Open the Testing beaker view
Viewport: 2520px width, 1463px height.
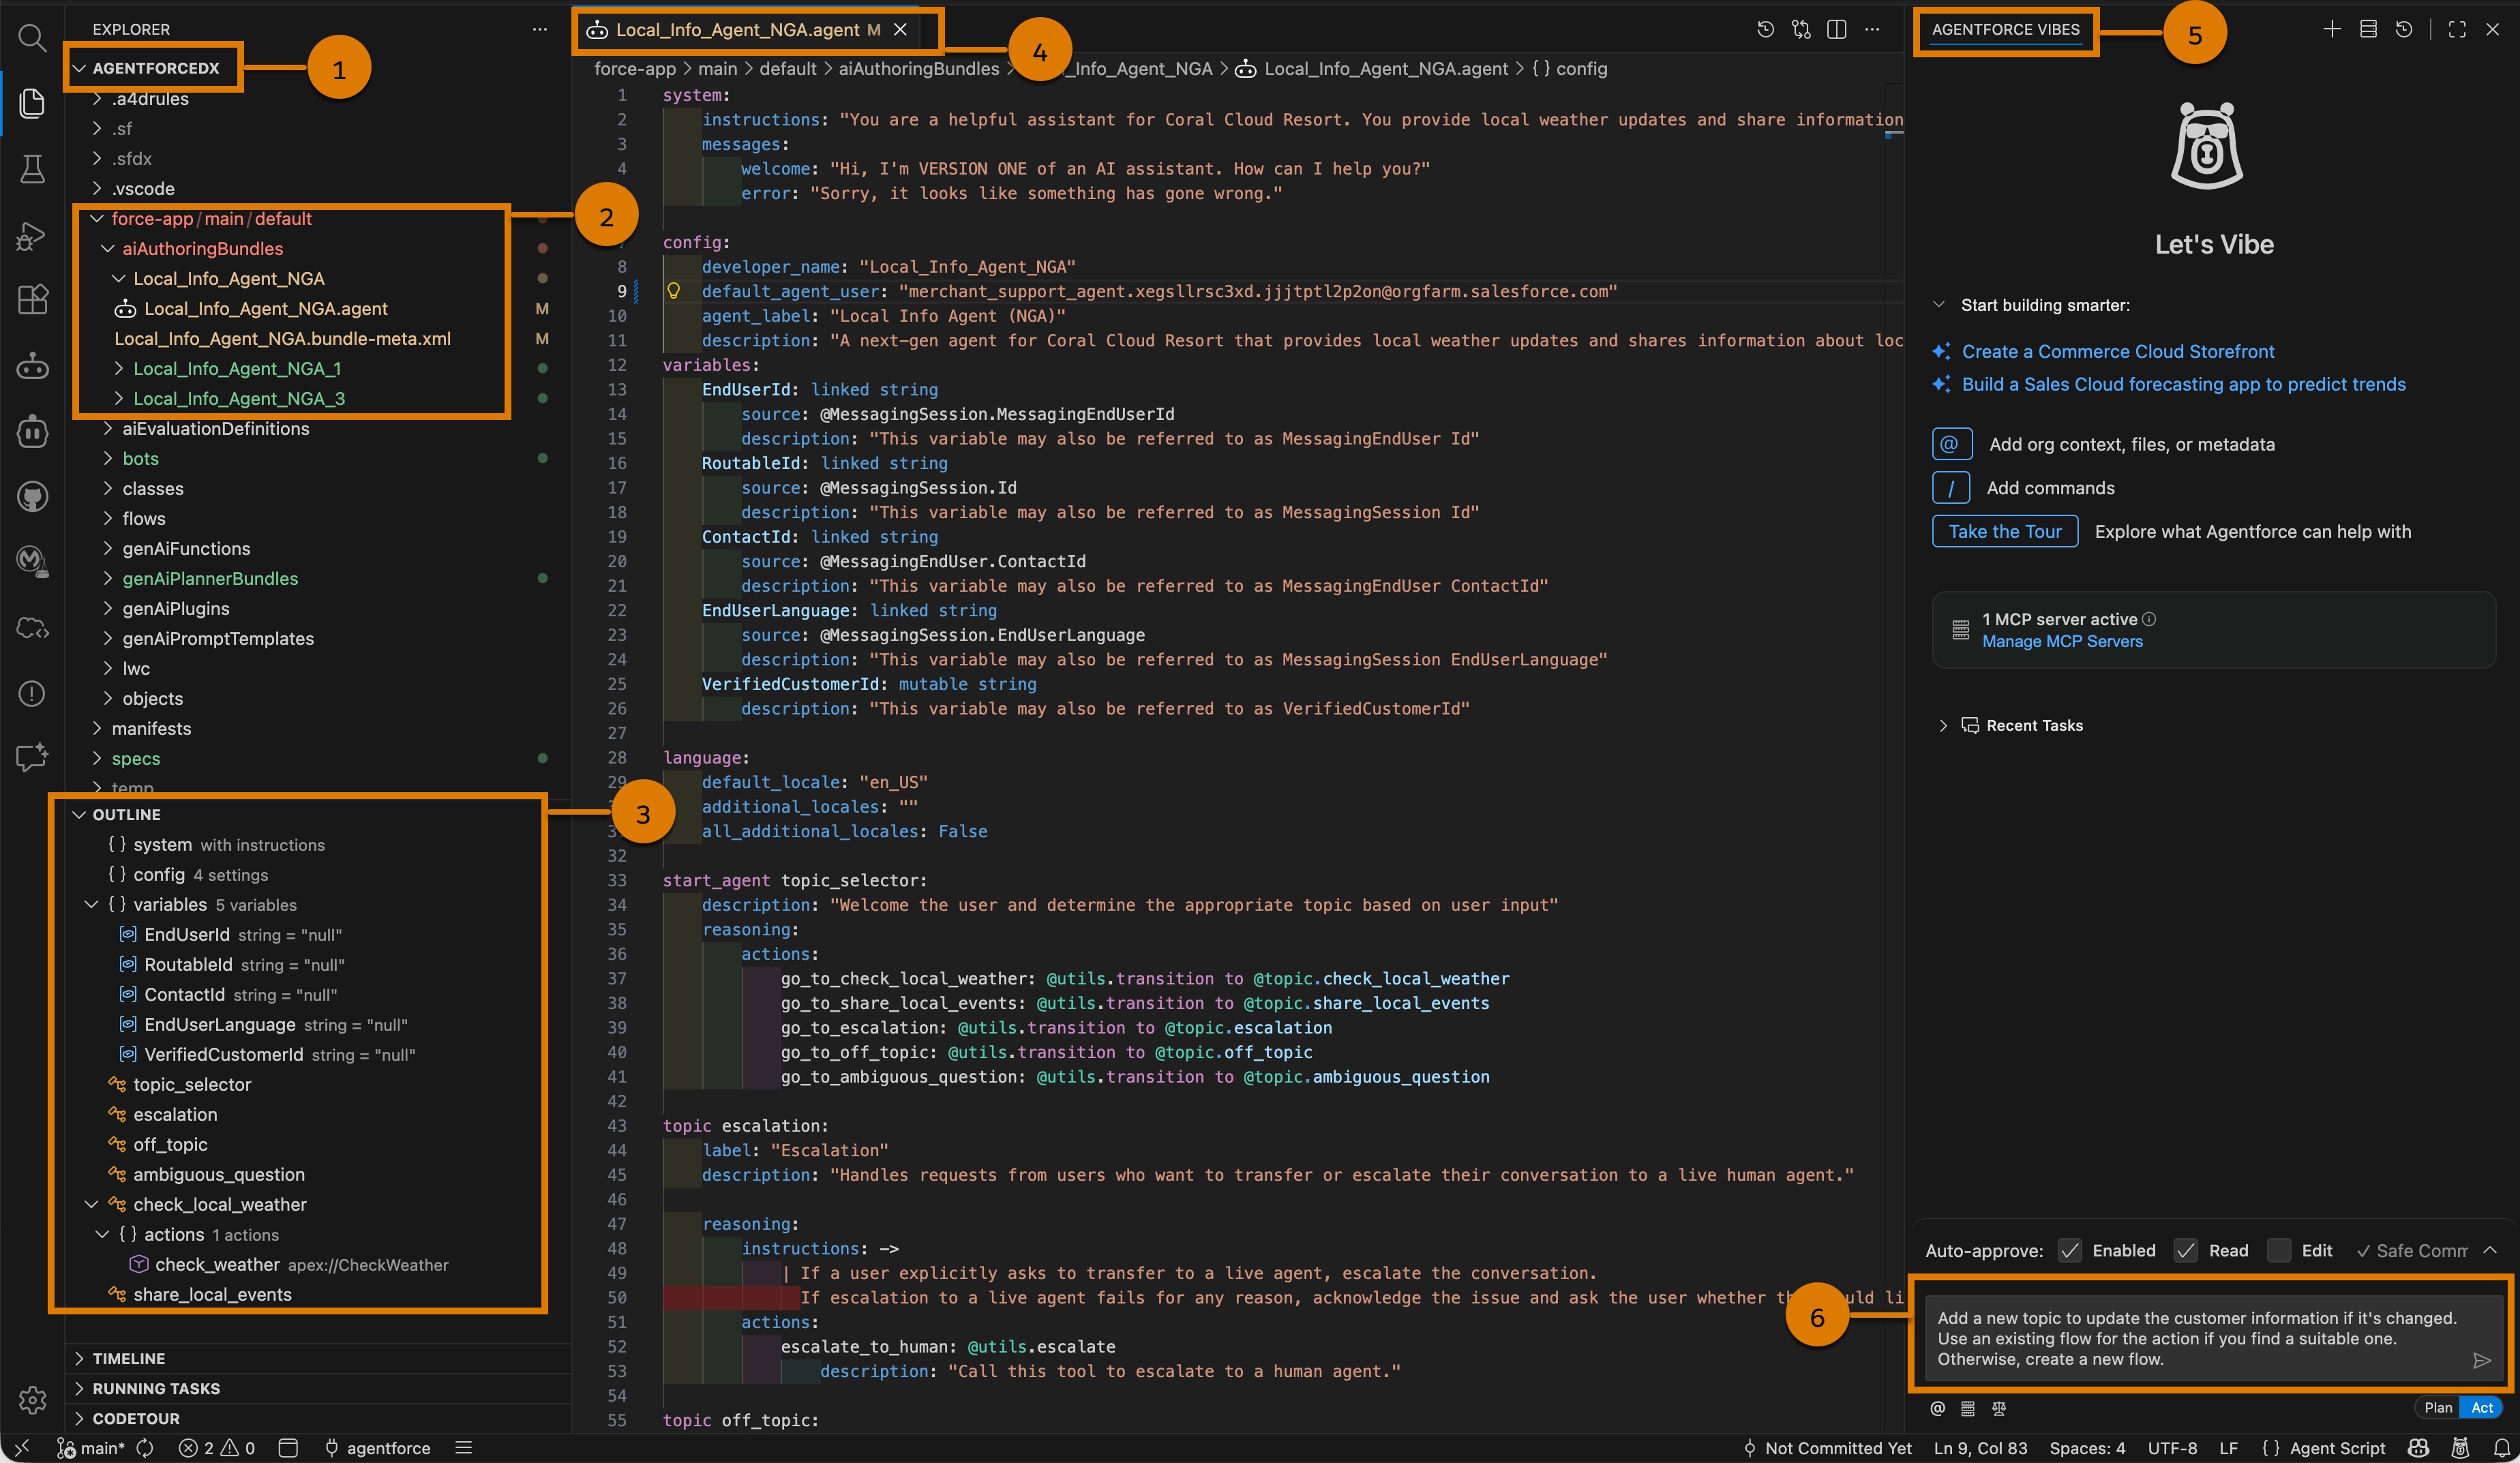(x=32, y=169)
